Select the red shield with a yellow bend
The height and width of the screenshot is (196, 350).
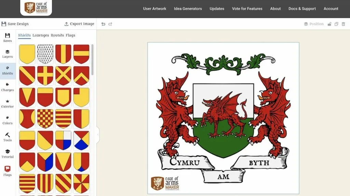coord(27,75)
